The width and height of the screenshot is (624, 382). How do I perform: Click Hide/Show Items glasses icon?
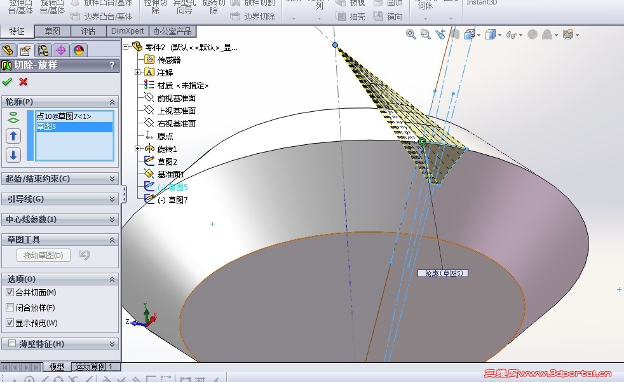(511, 35)
